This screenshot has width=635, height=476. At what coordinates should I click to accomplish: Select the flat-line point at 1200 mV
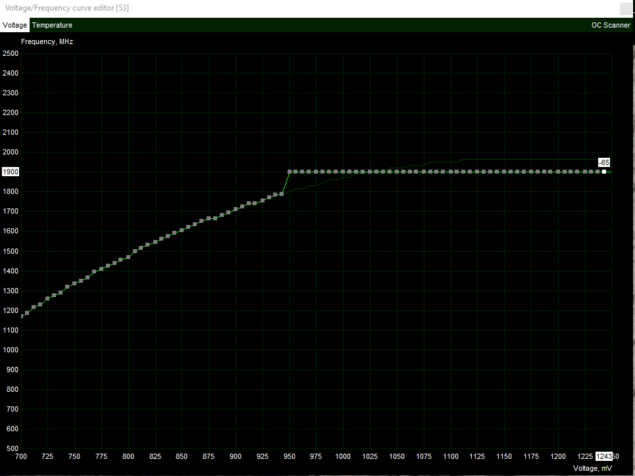[558, 172]
